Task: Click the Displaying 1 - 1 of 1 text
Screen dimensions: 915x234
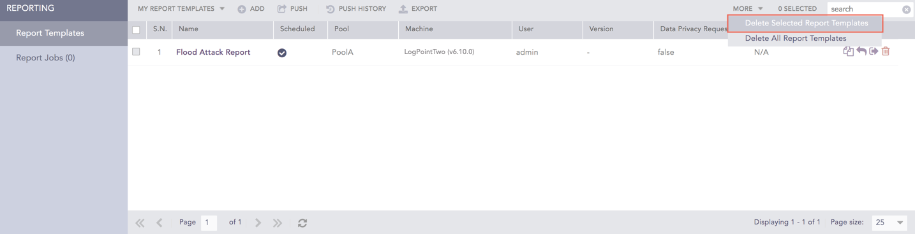Action: (787, 223)
